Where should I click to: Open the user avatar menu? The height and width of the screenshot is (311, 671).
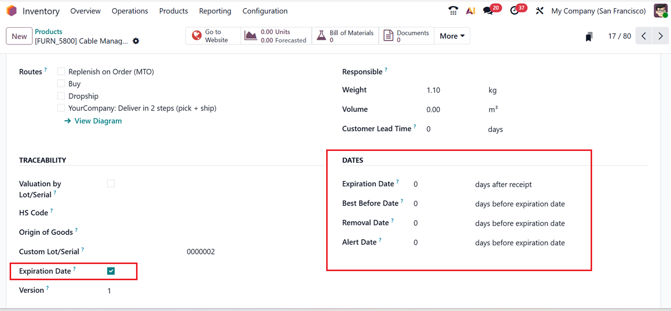pos(660,11)
